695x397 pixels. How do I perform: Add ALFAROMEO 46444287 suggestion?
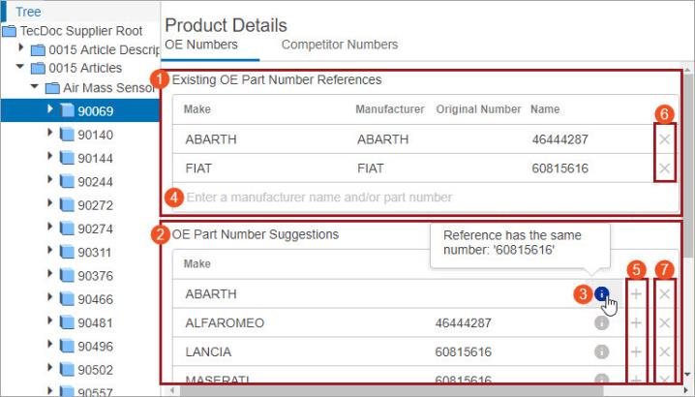[636, 322]
